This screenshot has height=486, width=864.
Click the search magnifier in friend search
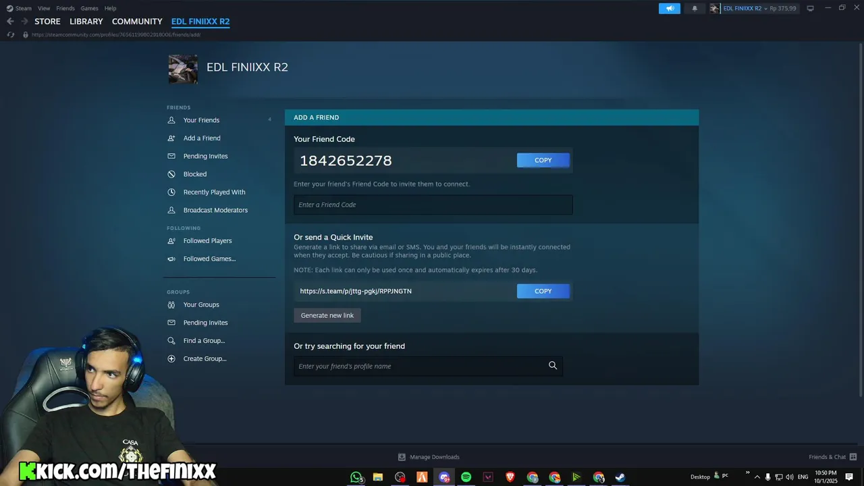[553, 366]
